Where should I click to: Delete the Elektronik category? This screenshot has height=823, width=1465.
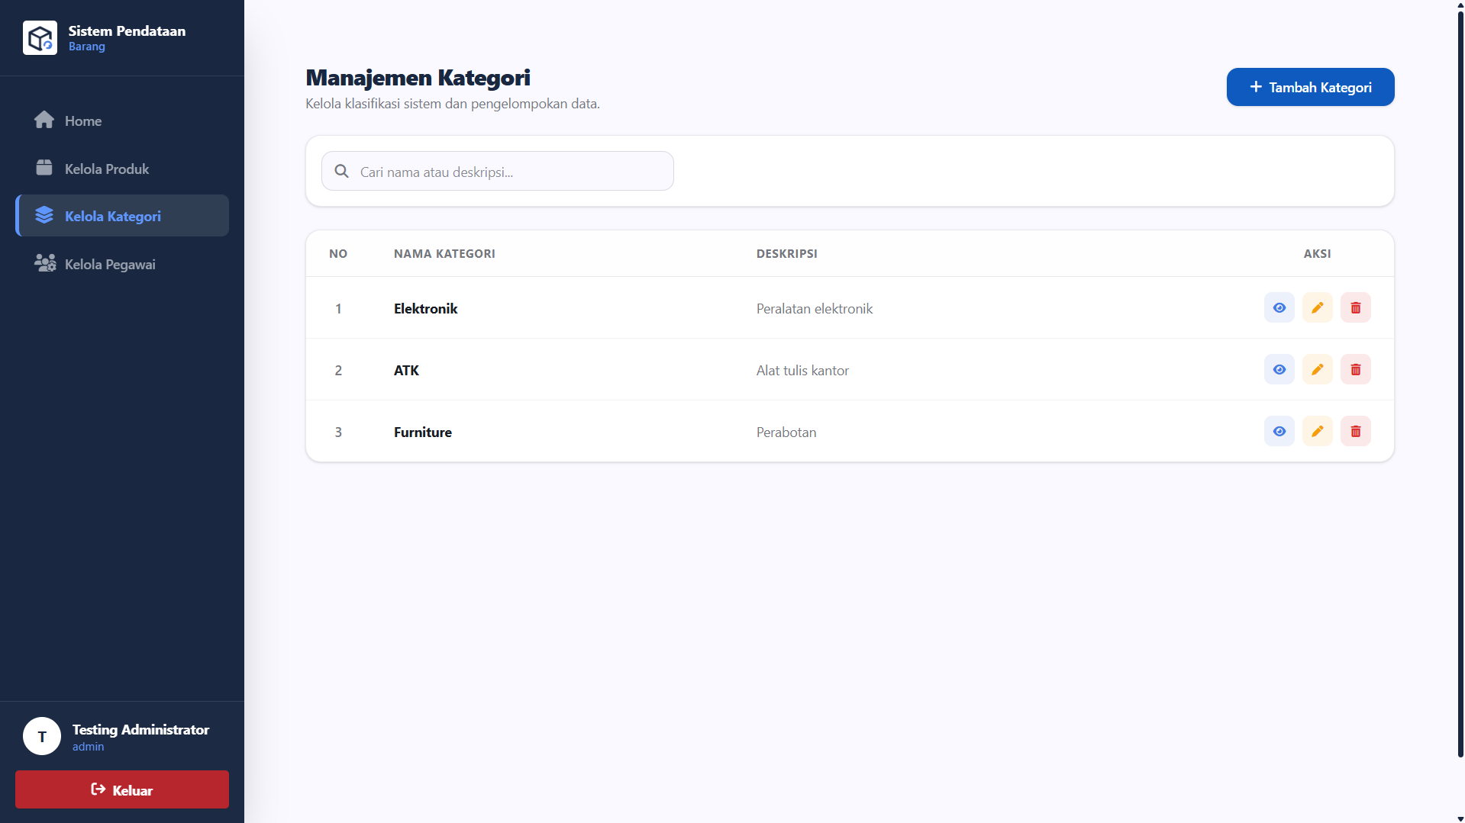tap(1356, 307)
